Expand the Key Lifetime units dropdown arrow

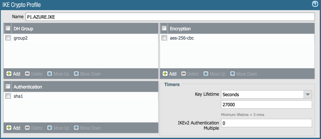pos(308,94)
